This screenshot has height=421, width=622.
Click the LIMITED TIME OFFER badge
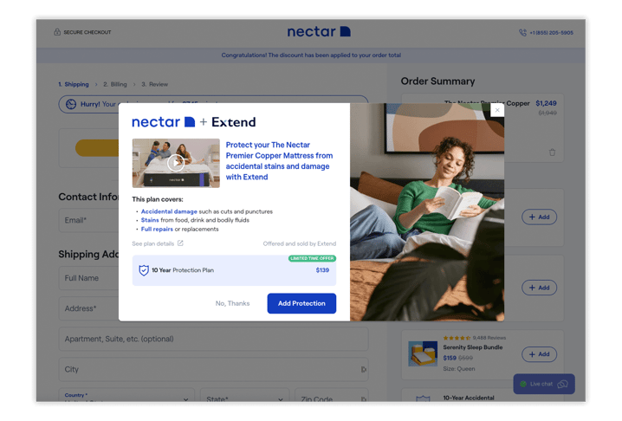[312, 258]
